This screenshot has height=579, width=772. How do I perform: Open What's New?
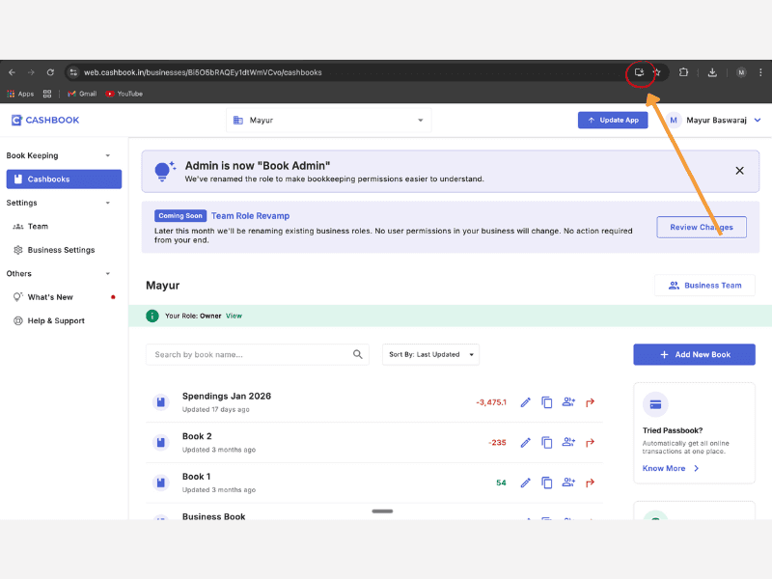[x=50, y=297]
